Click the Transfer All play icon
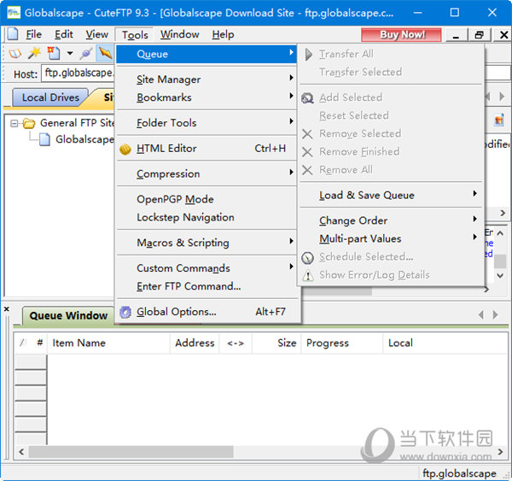 [309, 55]
